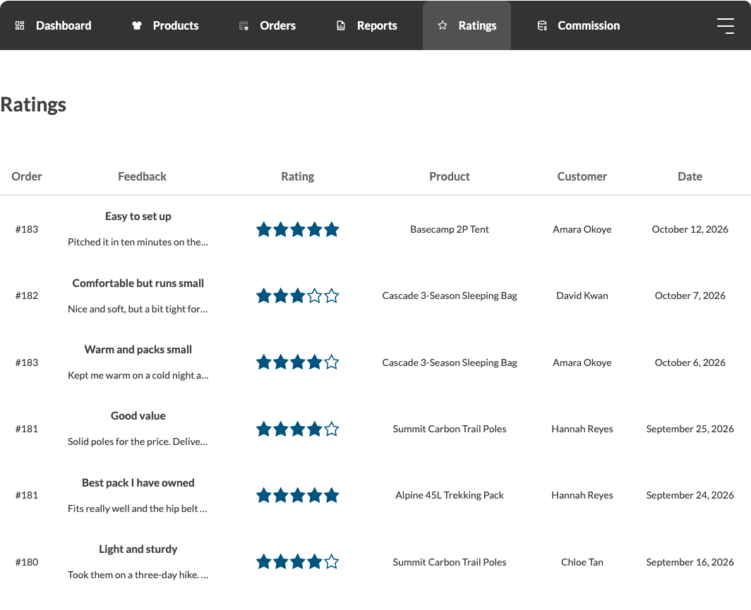The image size is (751, 610).
Task: Open the Commission tab
Action: coord(579,25)
